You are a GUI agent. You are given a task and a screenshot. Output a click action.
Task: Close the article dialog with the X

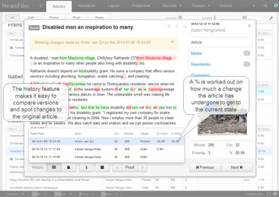249,26
